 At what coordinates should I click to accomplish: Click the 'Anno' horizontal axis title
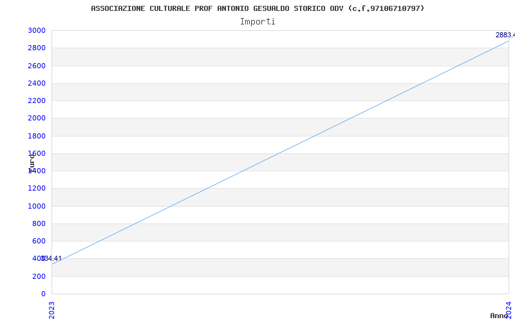tap(500, 316)
